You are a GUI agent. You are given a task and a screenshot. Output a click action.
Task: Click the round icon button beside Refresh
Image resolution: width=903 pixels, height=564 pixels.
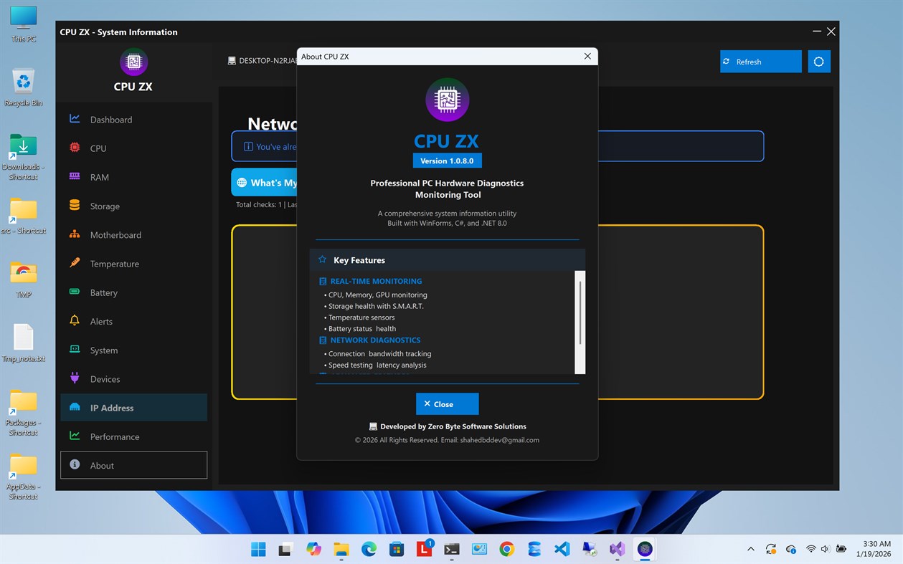pyautogui.click(x=819, y=62)
